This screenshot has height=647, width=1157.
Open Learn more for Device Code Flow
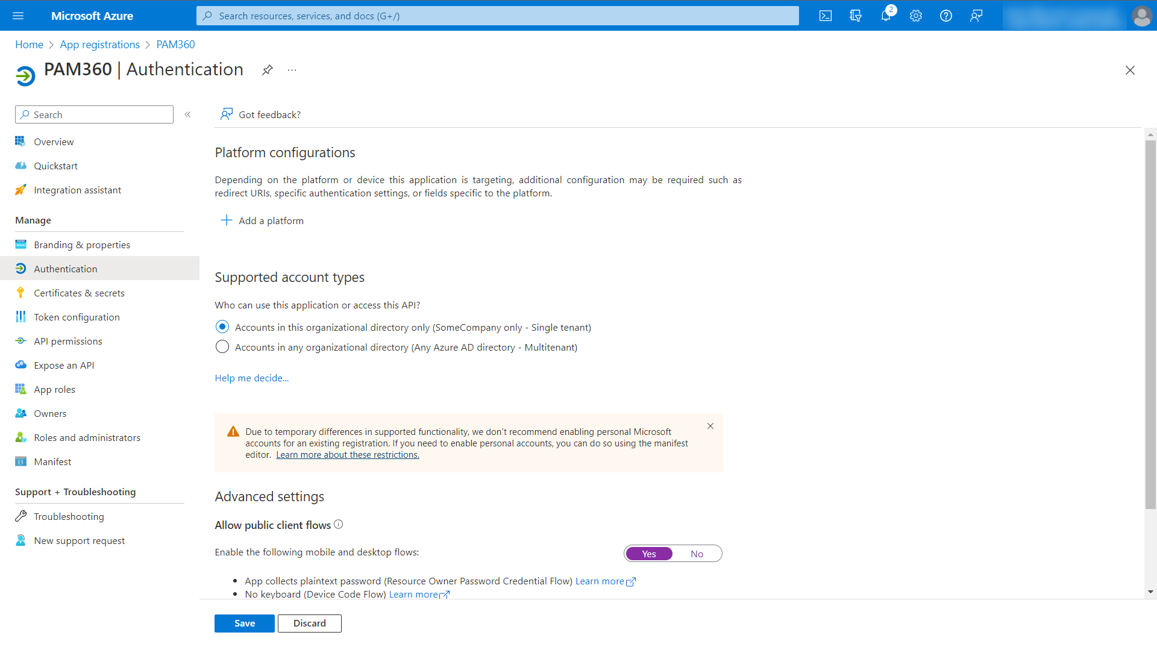coord(419,594)
